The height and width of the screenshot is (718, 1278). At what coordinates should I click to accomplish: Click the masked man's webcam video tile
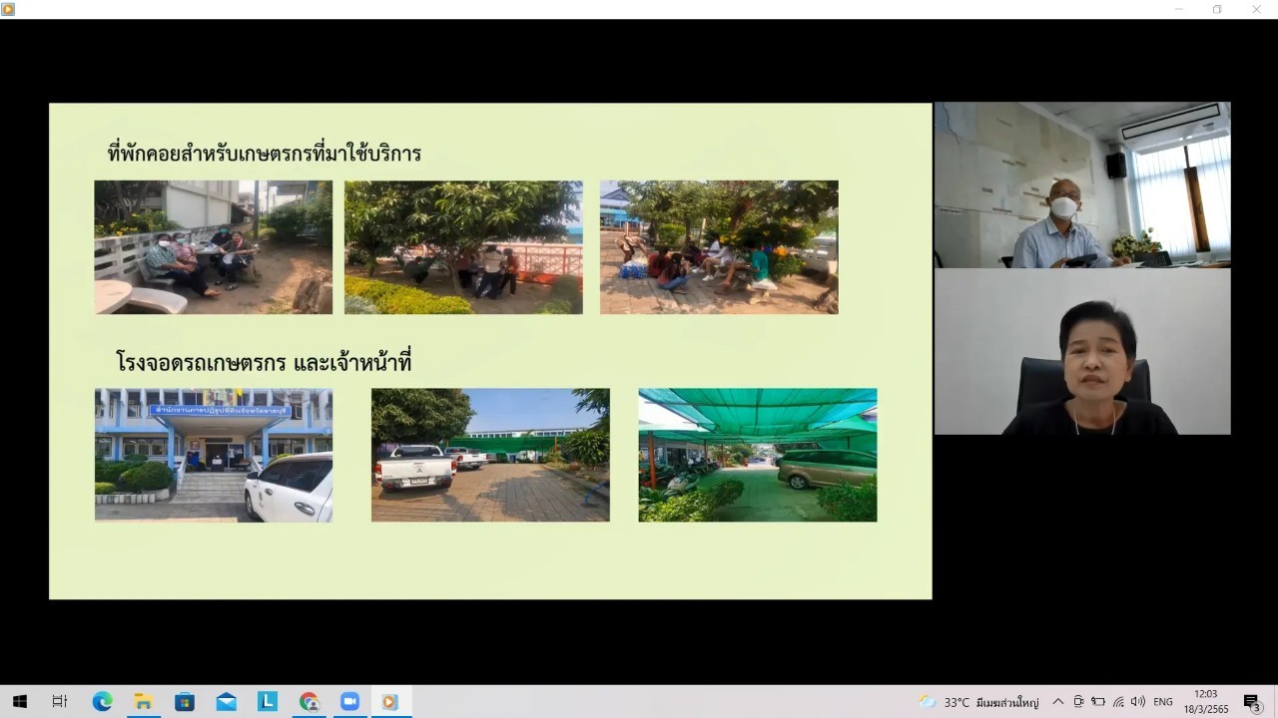(1082, 184)
